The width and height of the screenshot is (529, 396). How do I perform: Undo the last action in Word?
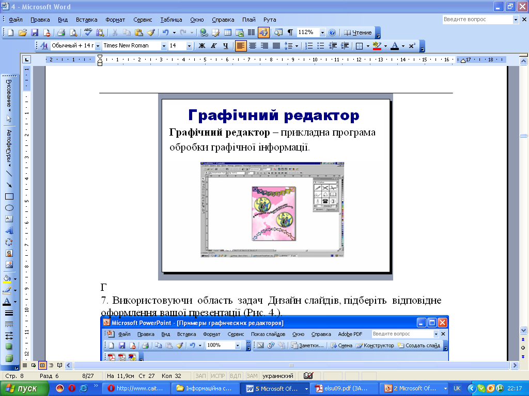(x=165, y=32)
